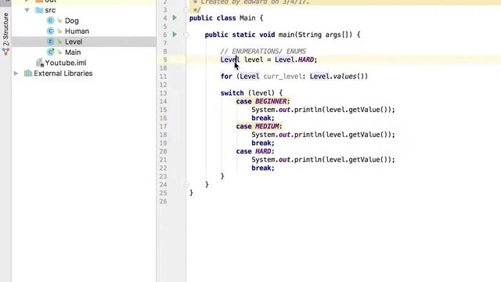501x282 pixels.
Task: Click the switch keyword on line 13
Action: tap(232, 93)
